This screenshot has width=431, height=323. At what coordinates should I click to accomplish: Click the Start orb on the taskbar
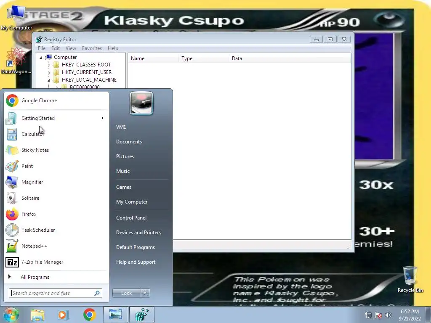coord(11,315)
